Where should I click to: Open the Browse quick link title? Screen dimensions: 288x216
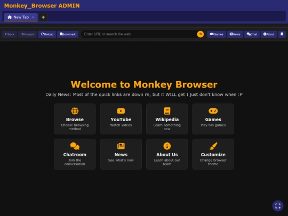click(75, 119)
